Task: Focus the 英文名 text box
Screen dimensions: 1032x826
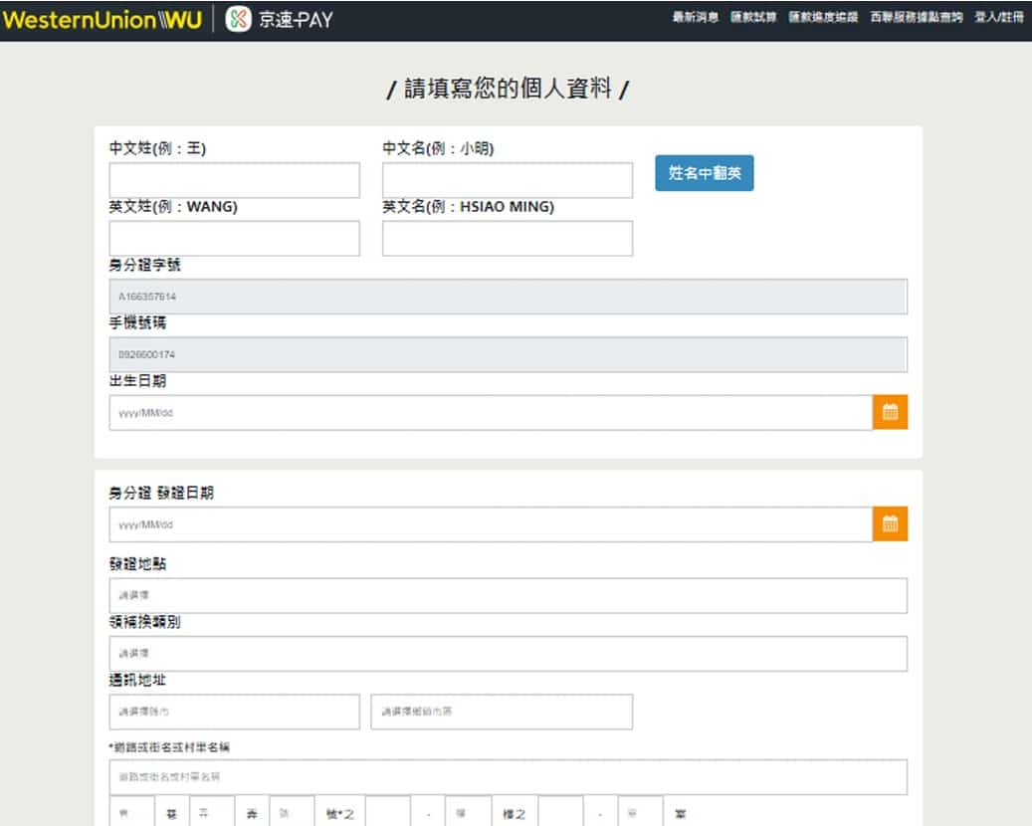Action: (507, 239)
